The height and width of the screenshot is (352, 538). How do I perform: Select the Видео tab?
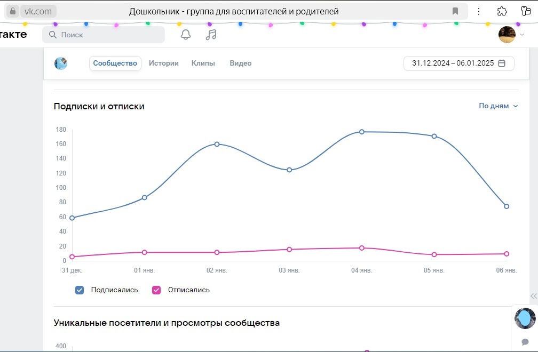241,63
